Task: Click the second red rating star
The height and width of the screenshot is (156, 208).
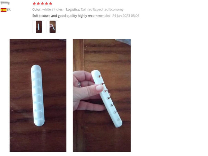Action: click(x=38, y=3)
